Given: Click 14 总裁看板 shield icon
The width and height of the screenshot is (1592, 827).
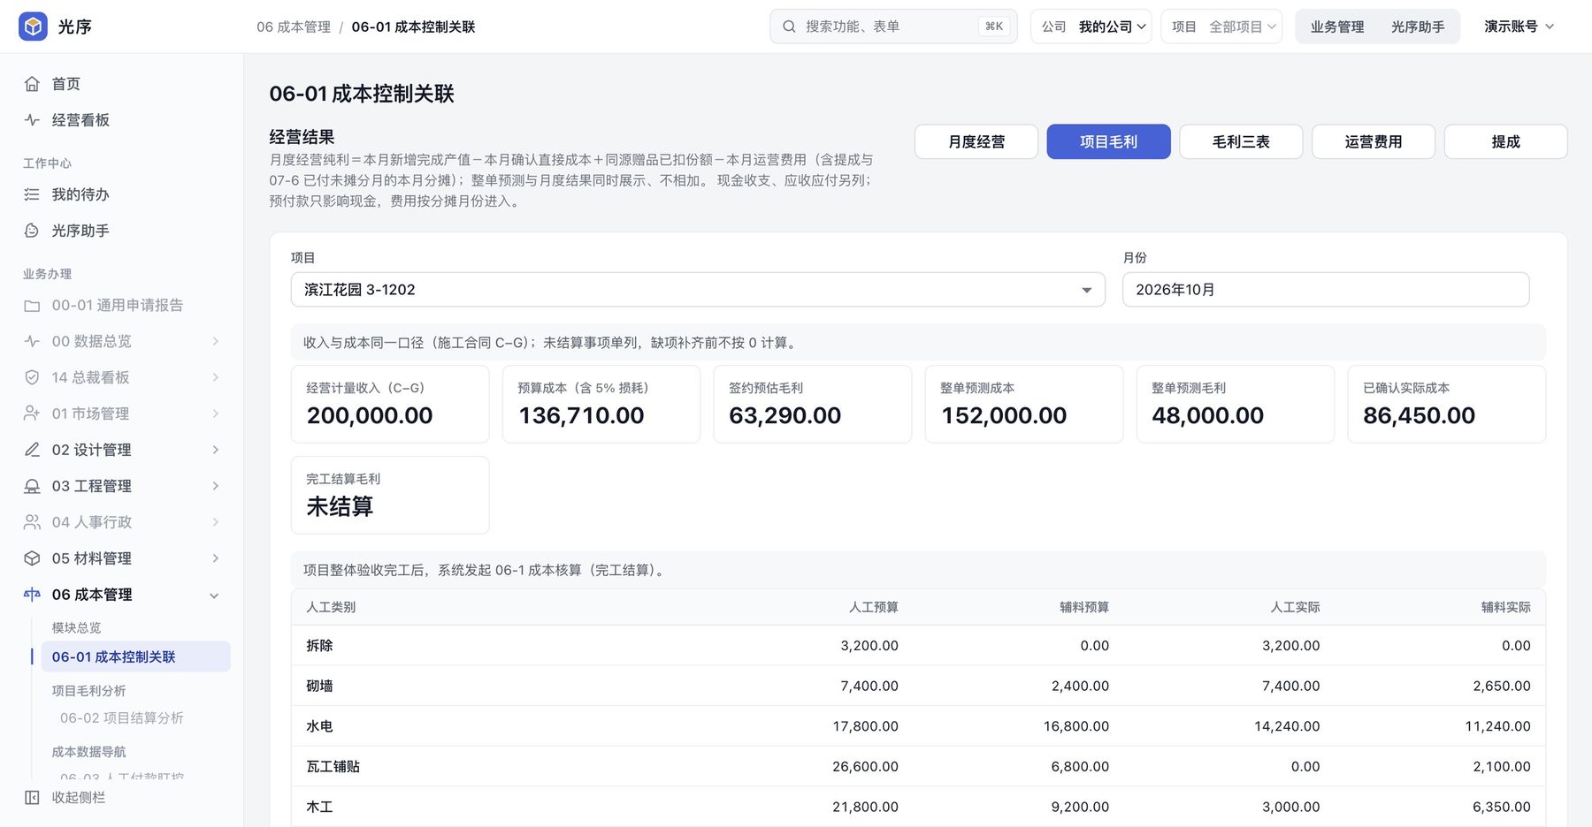Looking at the screenshot, I should [x=32, y=377].
